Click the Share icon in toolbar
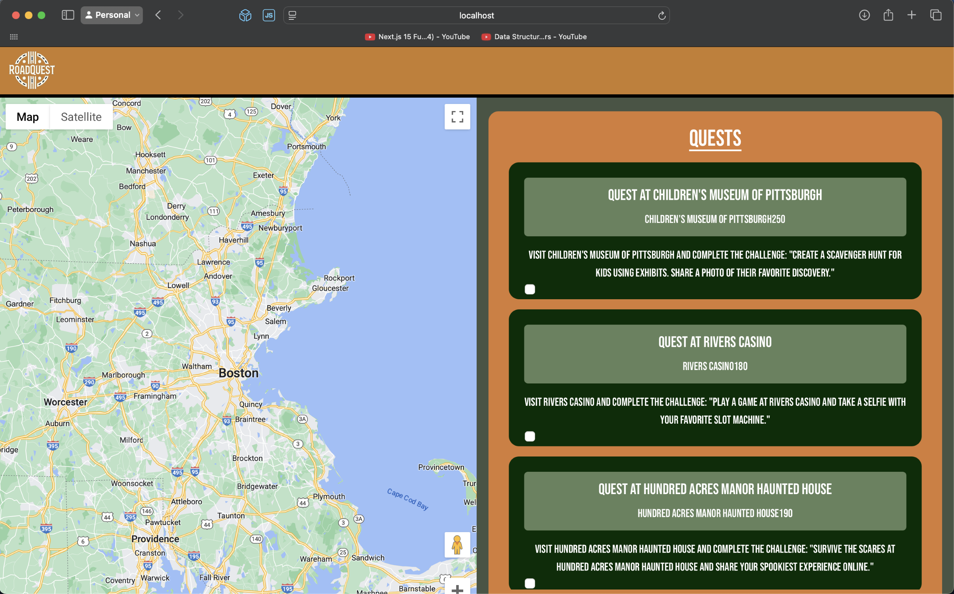The image size is (954, 594). coord(888,15)
